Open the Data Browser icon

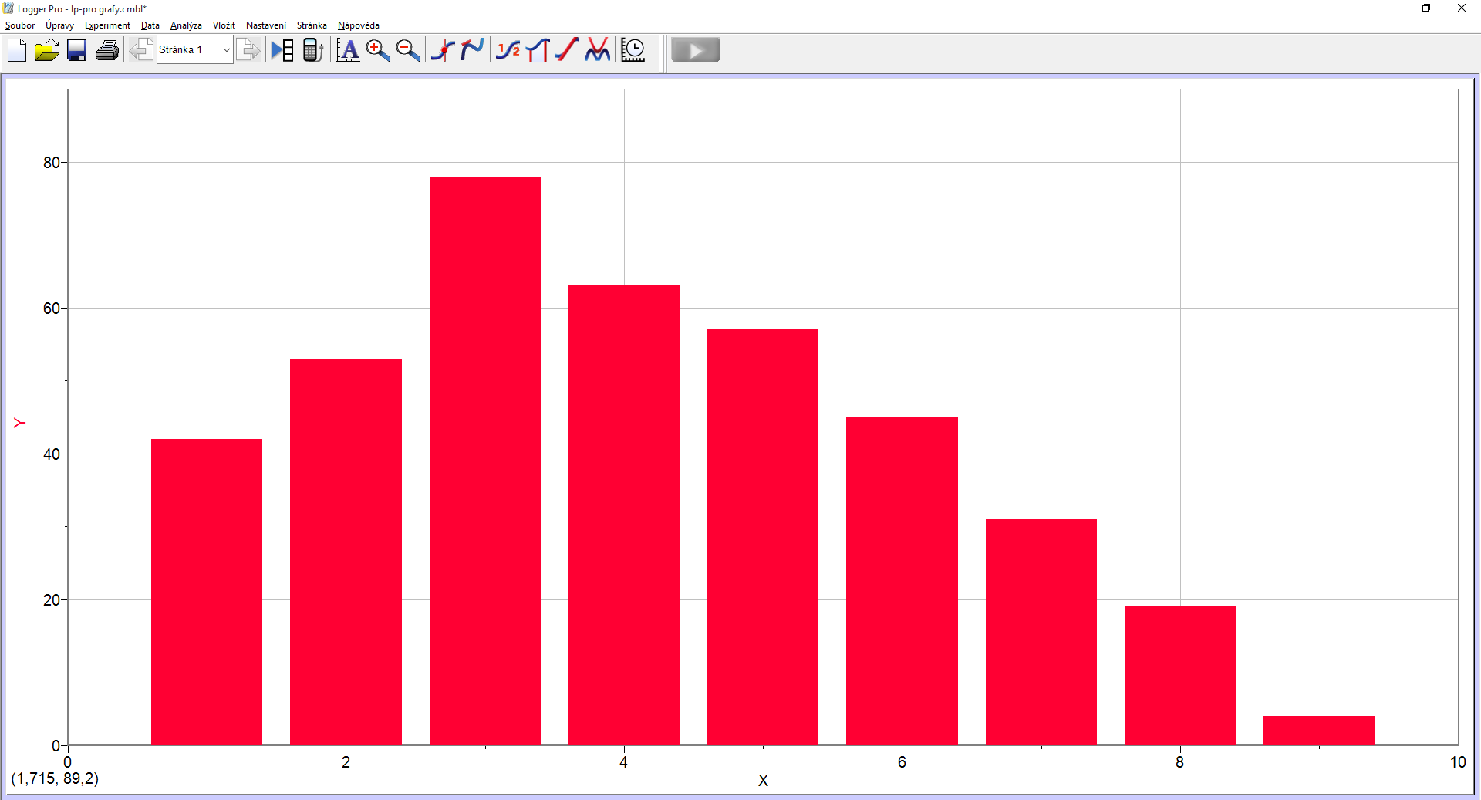coord(282,50)
